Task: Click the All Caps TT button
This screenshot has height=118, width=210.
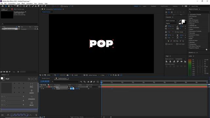Action: click(174, 41)
